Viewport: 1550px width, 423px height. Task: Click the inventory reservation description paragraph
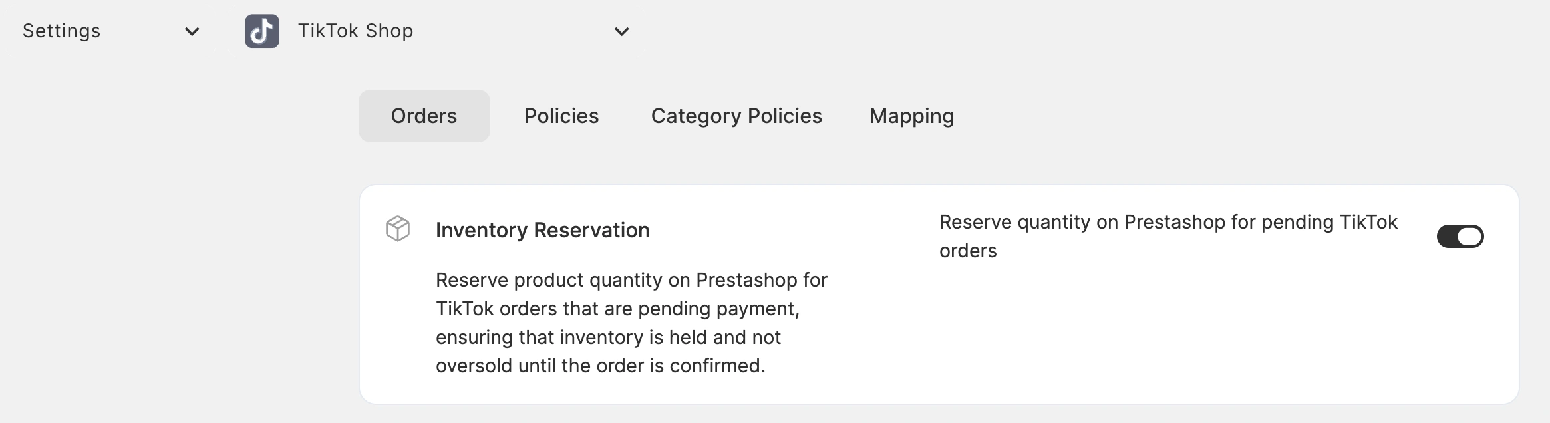(x=631, y=323)
